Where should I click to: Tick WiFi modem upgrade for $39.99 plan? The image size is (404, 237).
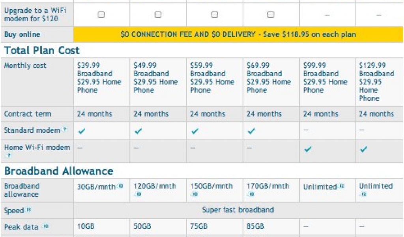(101, 15)
